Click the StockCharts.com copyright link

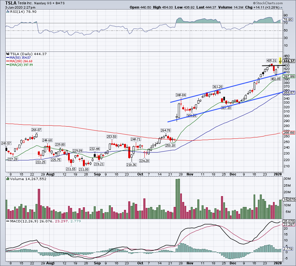[268, 3]
